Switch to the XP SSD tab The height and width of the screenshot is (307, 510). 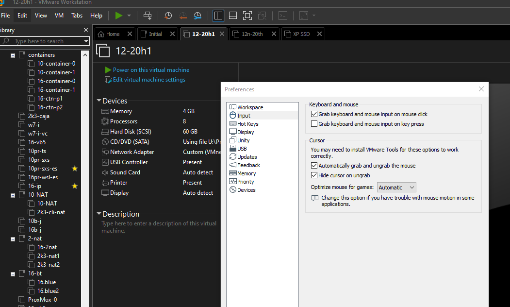pos(301,34)
